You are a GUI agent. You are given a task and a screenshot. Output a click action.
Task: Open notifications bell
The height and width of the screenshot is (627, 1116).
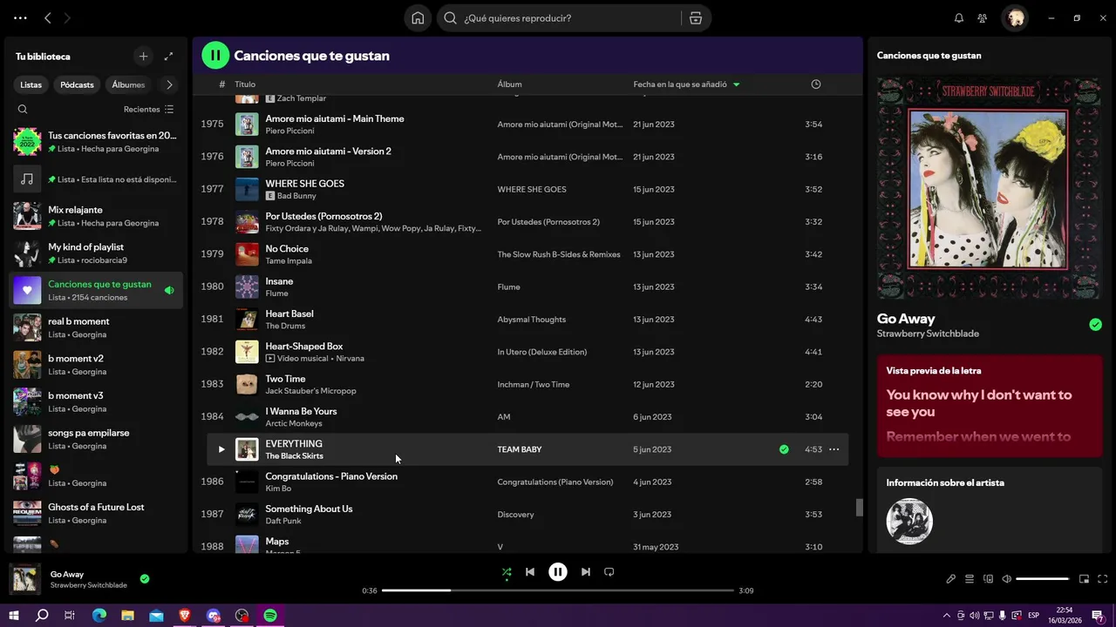[959, 18]
